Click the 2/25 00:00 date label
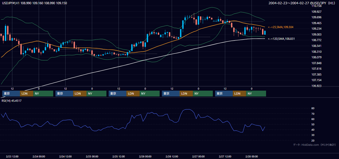339x159 pixels. coord(92,156)
